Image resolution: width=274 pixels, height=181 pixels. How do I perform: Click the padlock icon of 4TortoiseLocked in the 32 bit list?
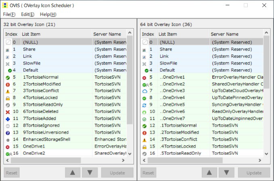[x=8, y=98]
